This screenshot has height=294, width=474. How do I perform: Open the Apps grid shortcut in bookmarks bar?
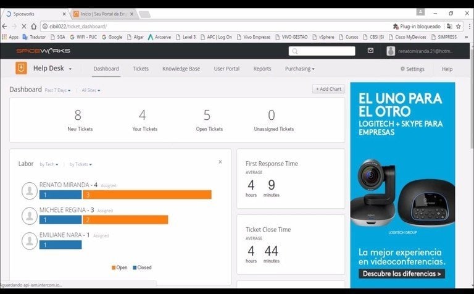10,37
